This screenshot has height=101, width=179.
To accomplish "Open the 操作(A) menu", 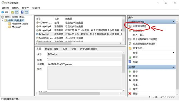I will [x=15, y=8].
